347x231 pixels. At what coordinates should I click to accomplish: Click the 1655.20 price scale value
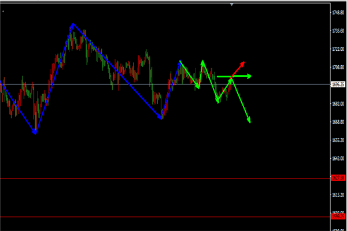coord(338,140)
